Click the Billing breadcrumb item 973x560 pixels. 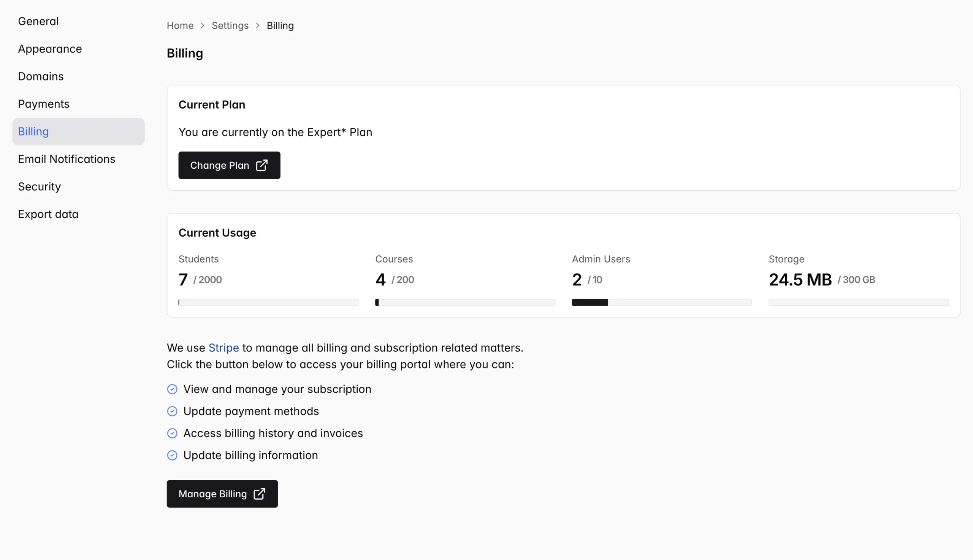coord(280,25)
